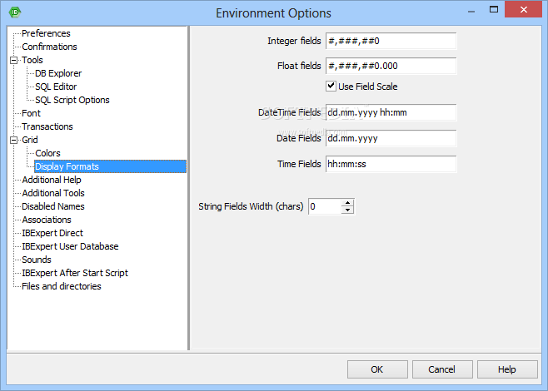The image size is (548, 391).
Task: Select Preferences in the options tree
Action: pos(46,33)
